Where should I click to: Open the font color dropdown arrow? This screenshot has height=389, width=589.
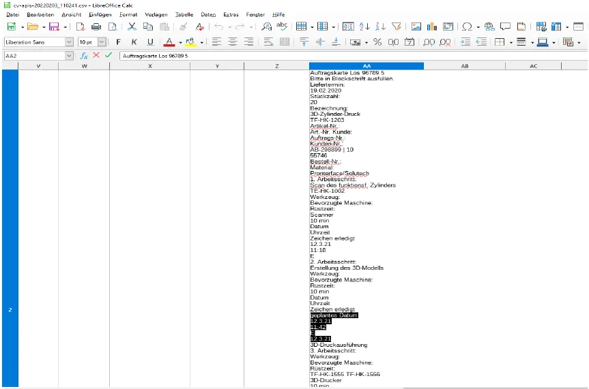tap(180, 42)
